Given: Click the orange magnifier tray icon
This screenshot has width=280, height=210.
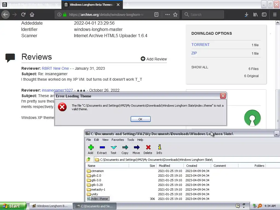Looking at the screenshot, I should pyautogui.click(x=260, y=206).
